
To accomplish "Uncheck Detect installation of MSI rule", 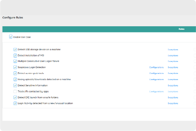I will tap(15, 55).
